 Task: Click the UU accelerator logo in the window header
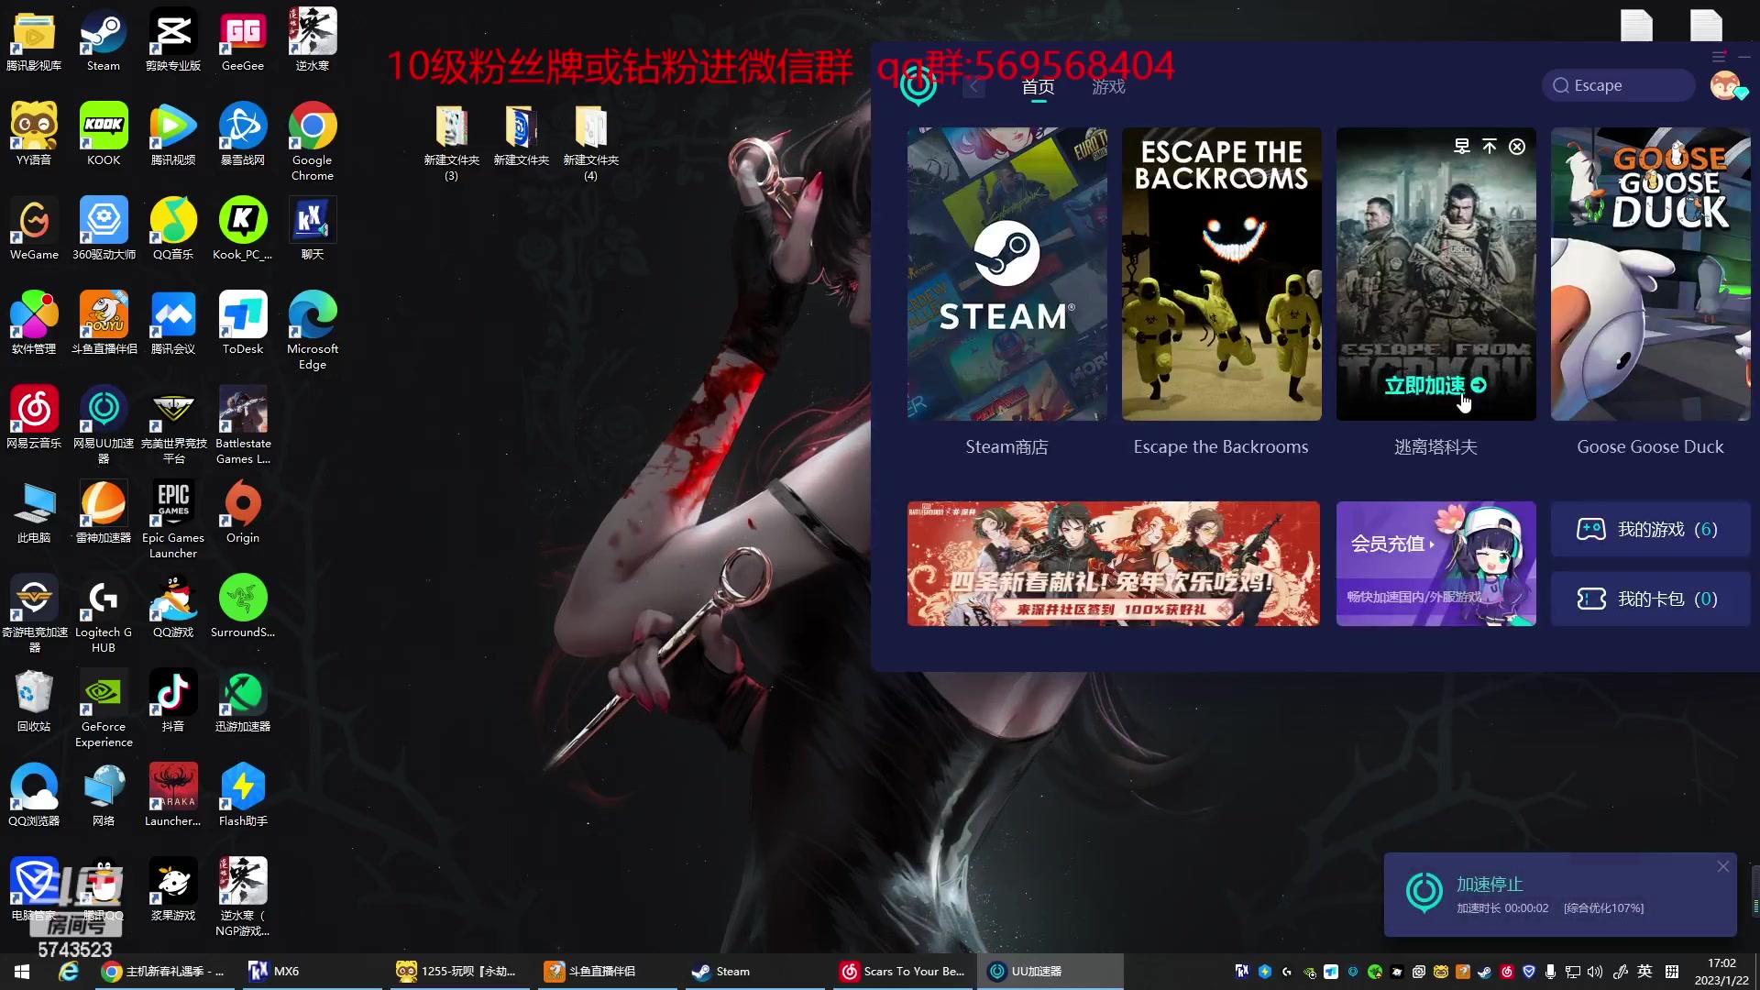pos(918,86)
